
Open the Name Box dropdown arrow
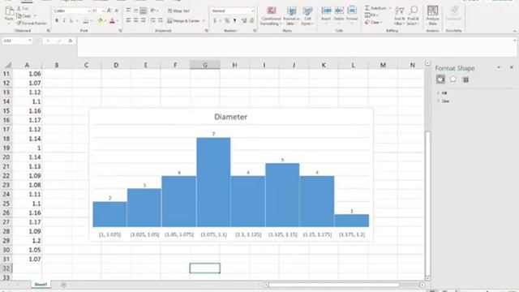click(x=30, y=41)
